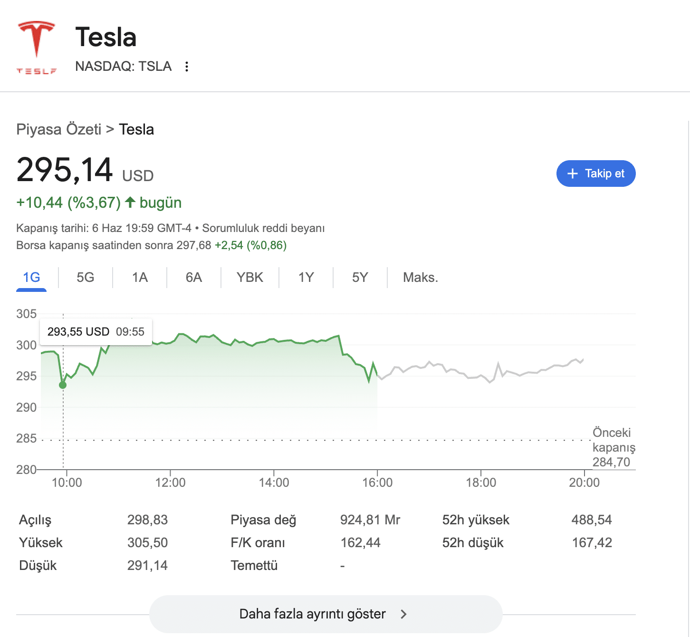
Task: Click the 293,55 USD chart tooltip
Action: [x=96, y=332]
